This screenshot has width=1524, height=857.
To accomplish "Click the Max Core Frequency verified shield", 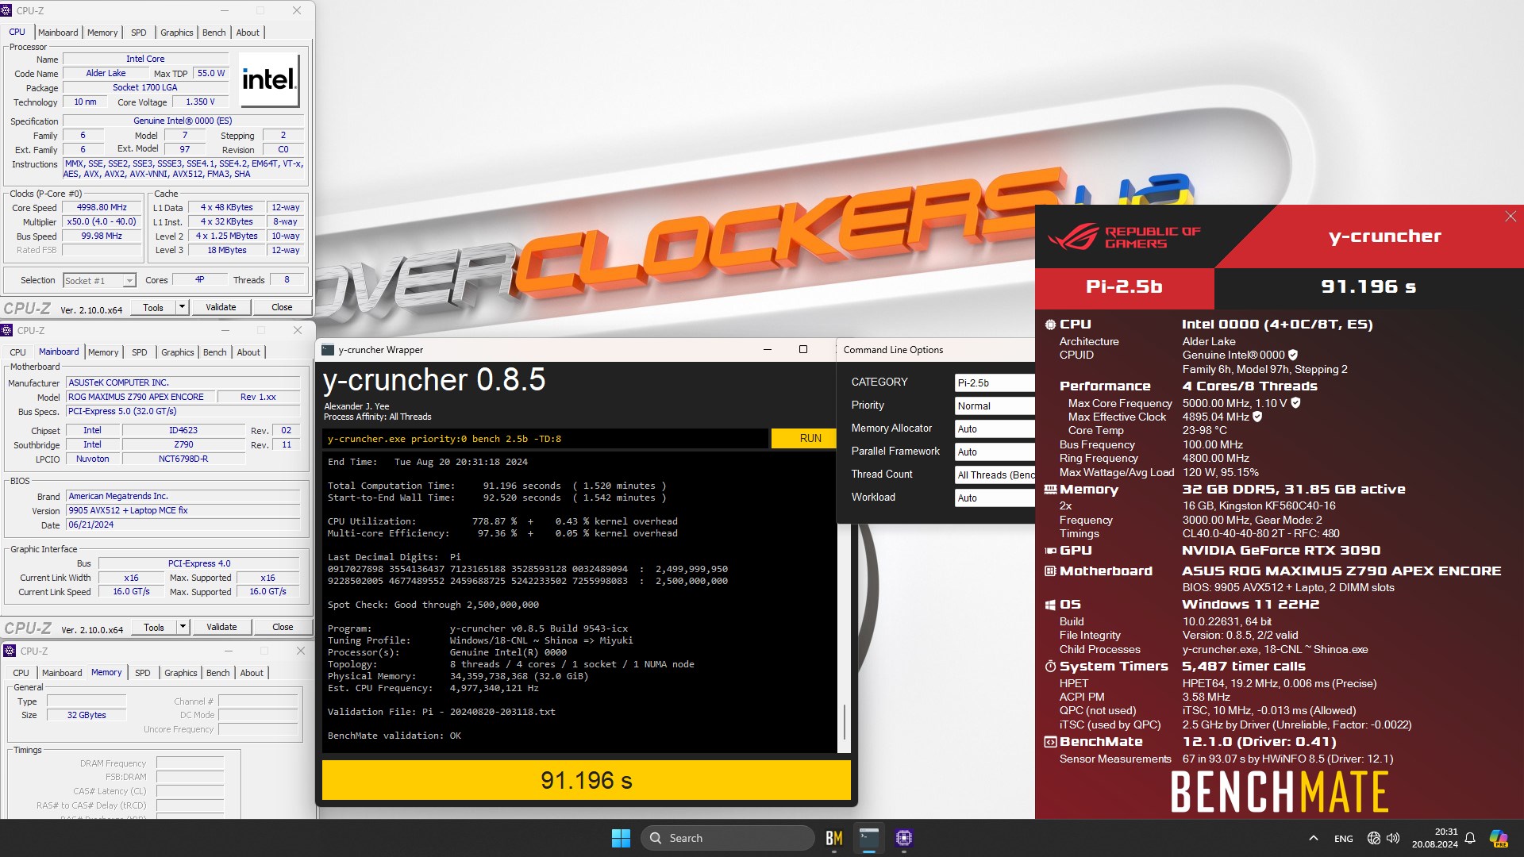I will pos(1295,403).
